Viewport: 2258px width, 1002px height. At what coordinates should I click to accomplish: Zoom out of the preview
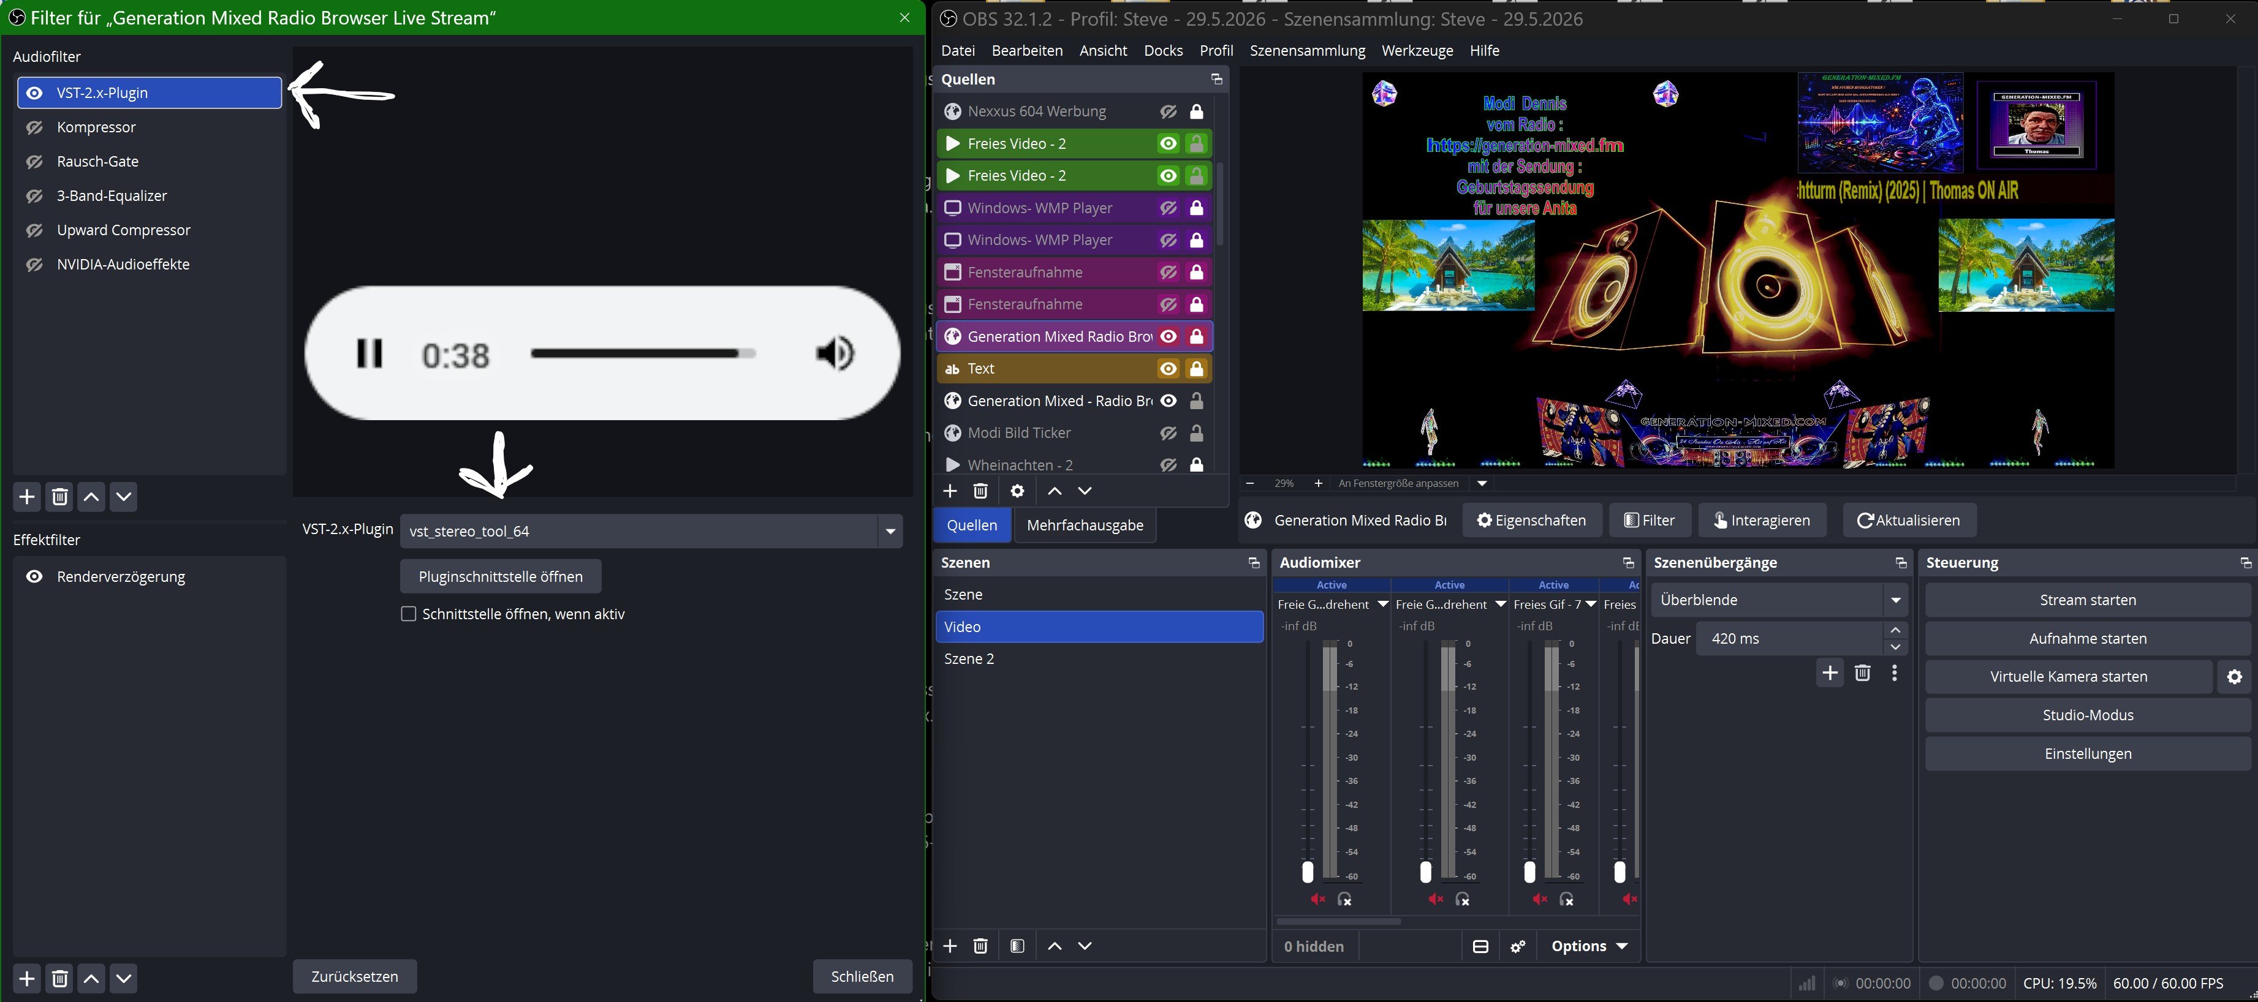[1250, 483]
